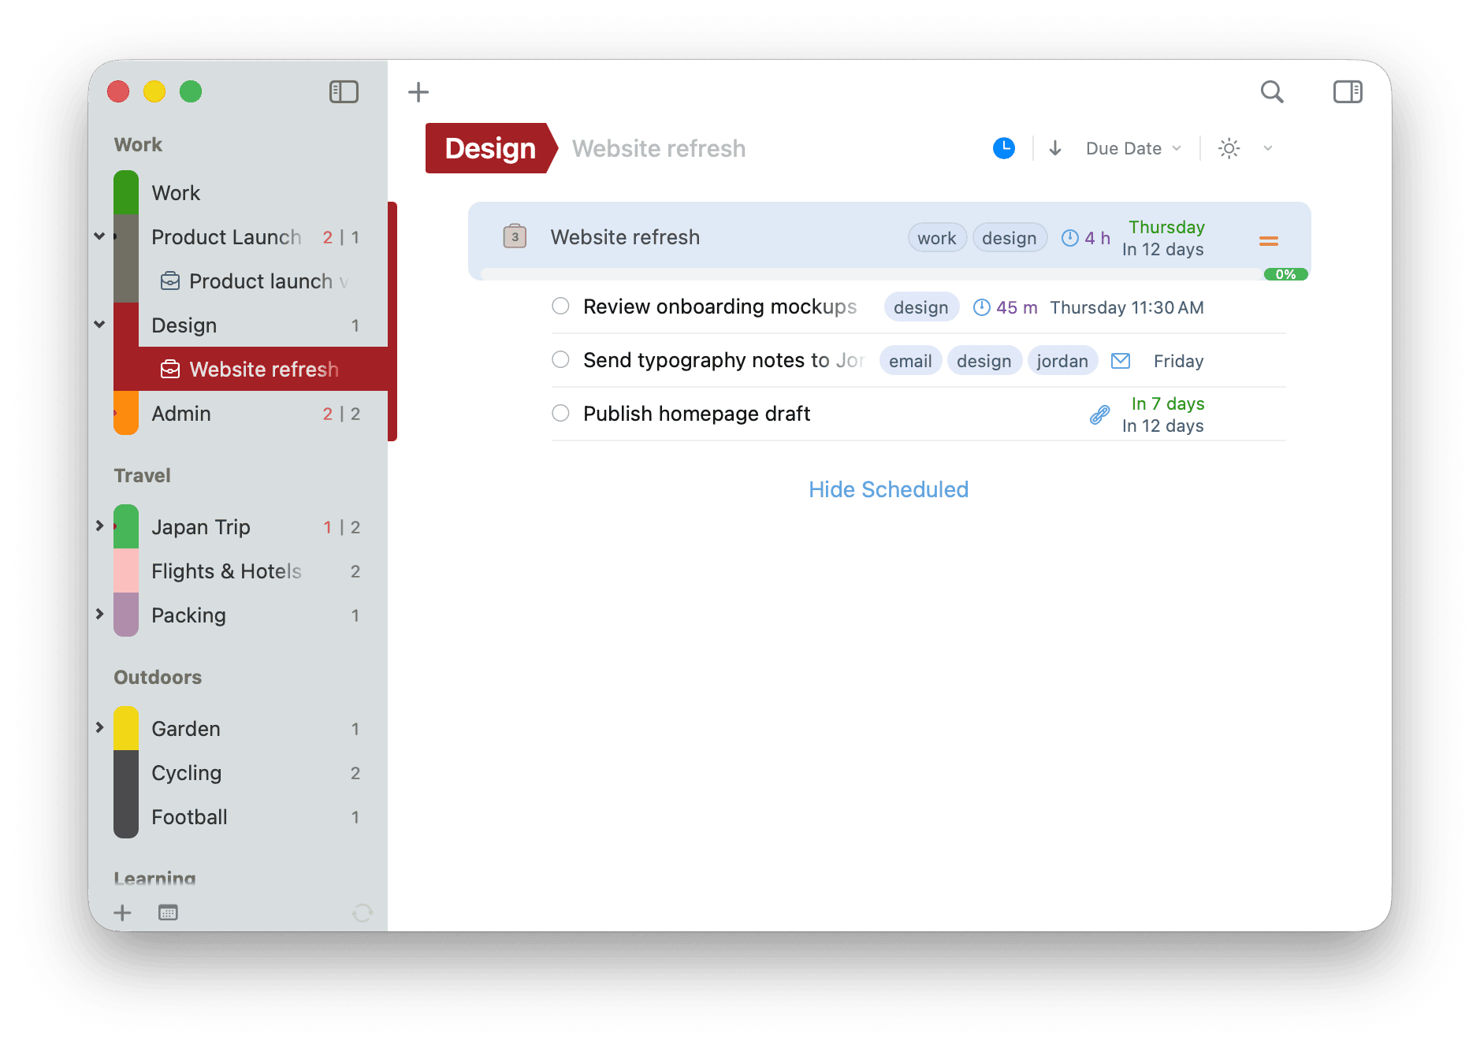This screenshot has height=1048, width=1480.
Task: Open the calendar icon at the sidebar bottom
Action: click(168, 912)
